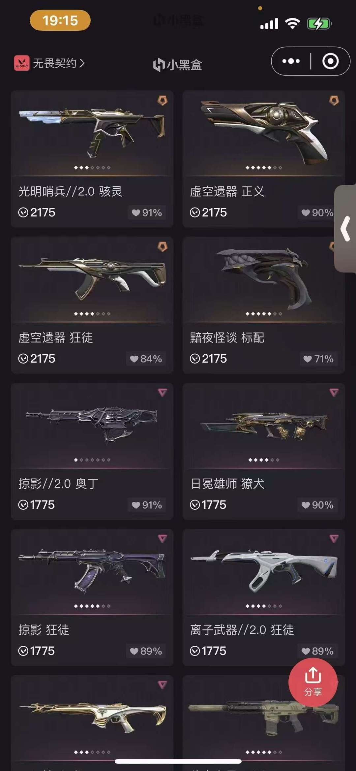Like 光明哨兵//2.0 骇灵 with heart 91%

point(147,212)
